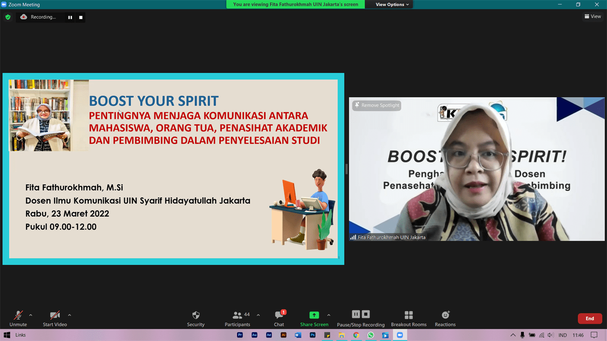607x341 pixels.
Task: Expand audio options arrow beside Unmute
Action: (x=31, y=315)
